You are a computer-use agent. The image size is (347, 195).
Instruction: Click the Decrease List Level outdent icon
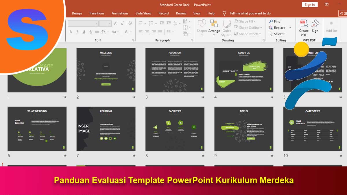pyautogui.click(x=162, y=23)
